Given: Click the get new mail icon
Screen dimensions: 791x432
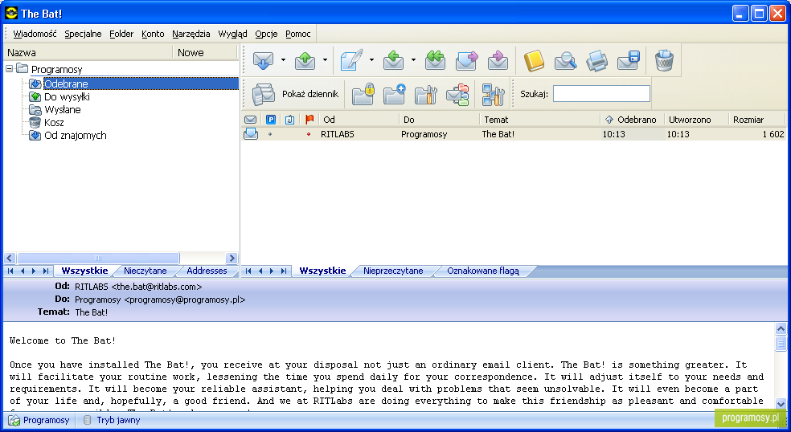Looking at the screenshot, I should 263,60.
